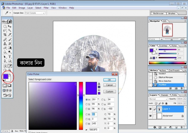Click OK in the Color Picker

click(x=109, y=80)
